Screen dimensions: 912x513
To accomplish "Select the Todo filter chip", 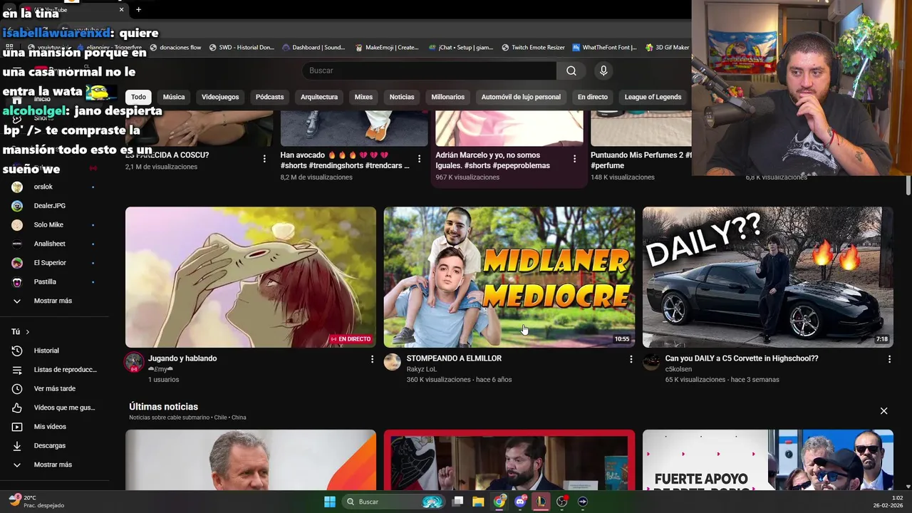I will point(138,97).
